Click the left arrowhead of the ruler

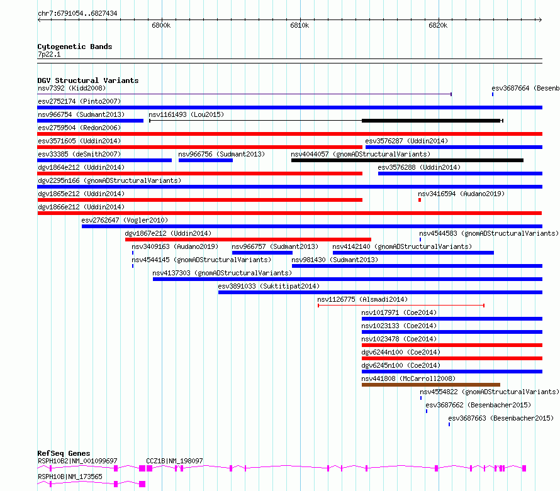39,19
